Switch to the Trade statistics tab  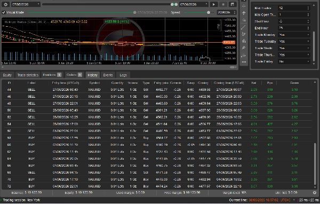(x=28, y=75)
